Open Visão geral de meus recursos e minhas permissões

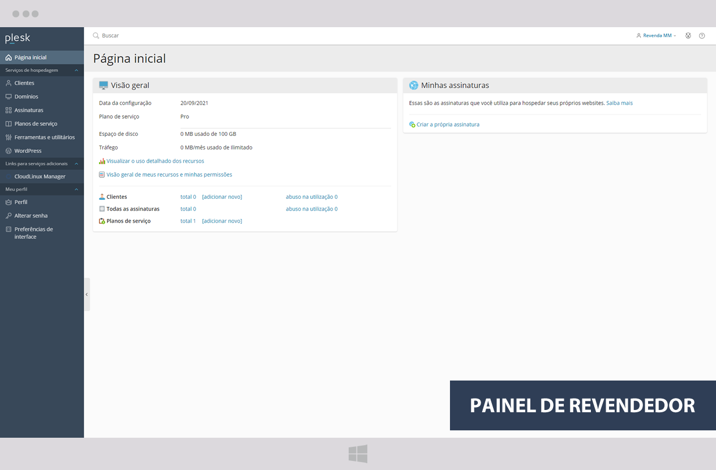click(169, 175)
